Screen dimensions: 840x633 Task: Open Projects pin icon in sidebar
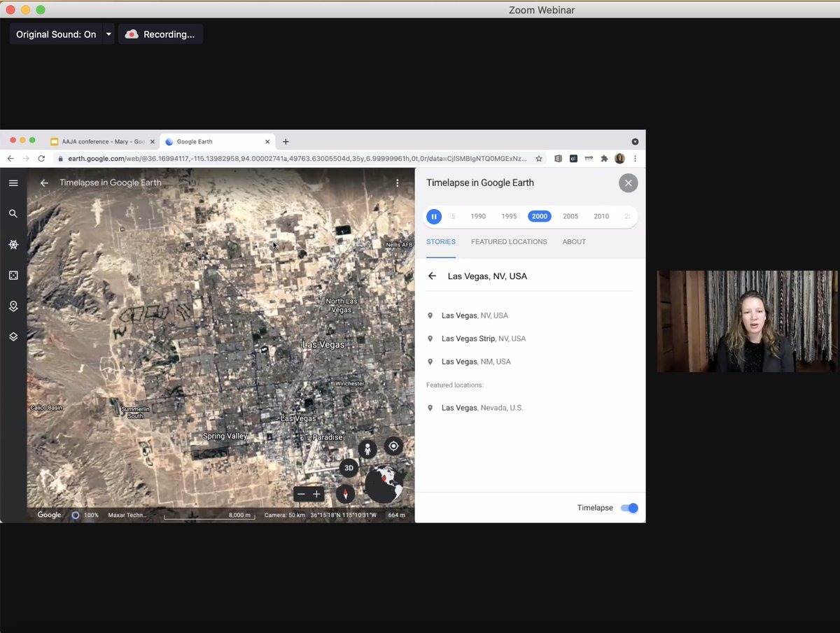pyautogui.click(x=13, y=306)
